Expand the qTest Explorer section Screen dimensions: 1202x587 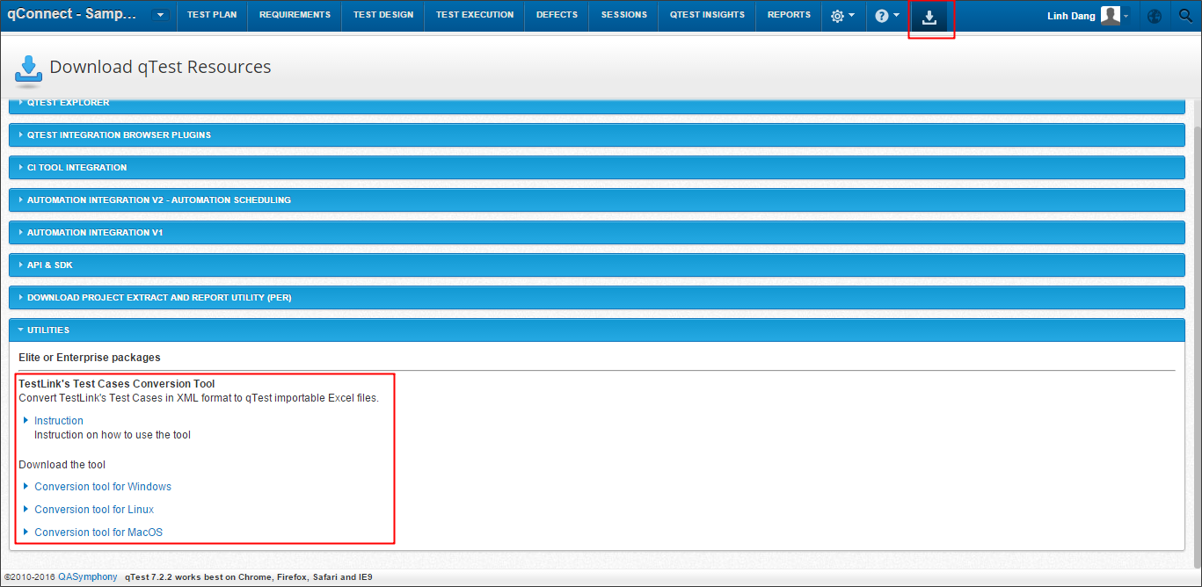coord(597,105)
